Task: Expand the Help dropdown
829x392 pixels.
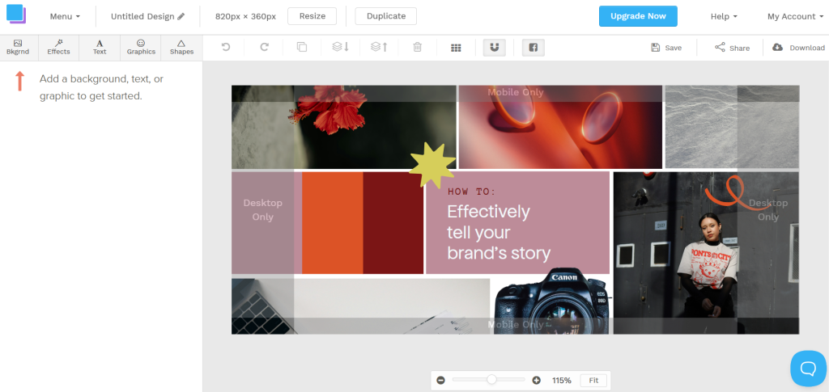Action: coord(724,16)
